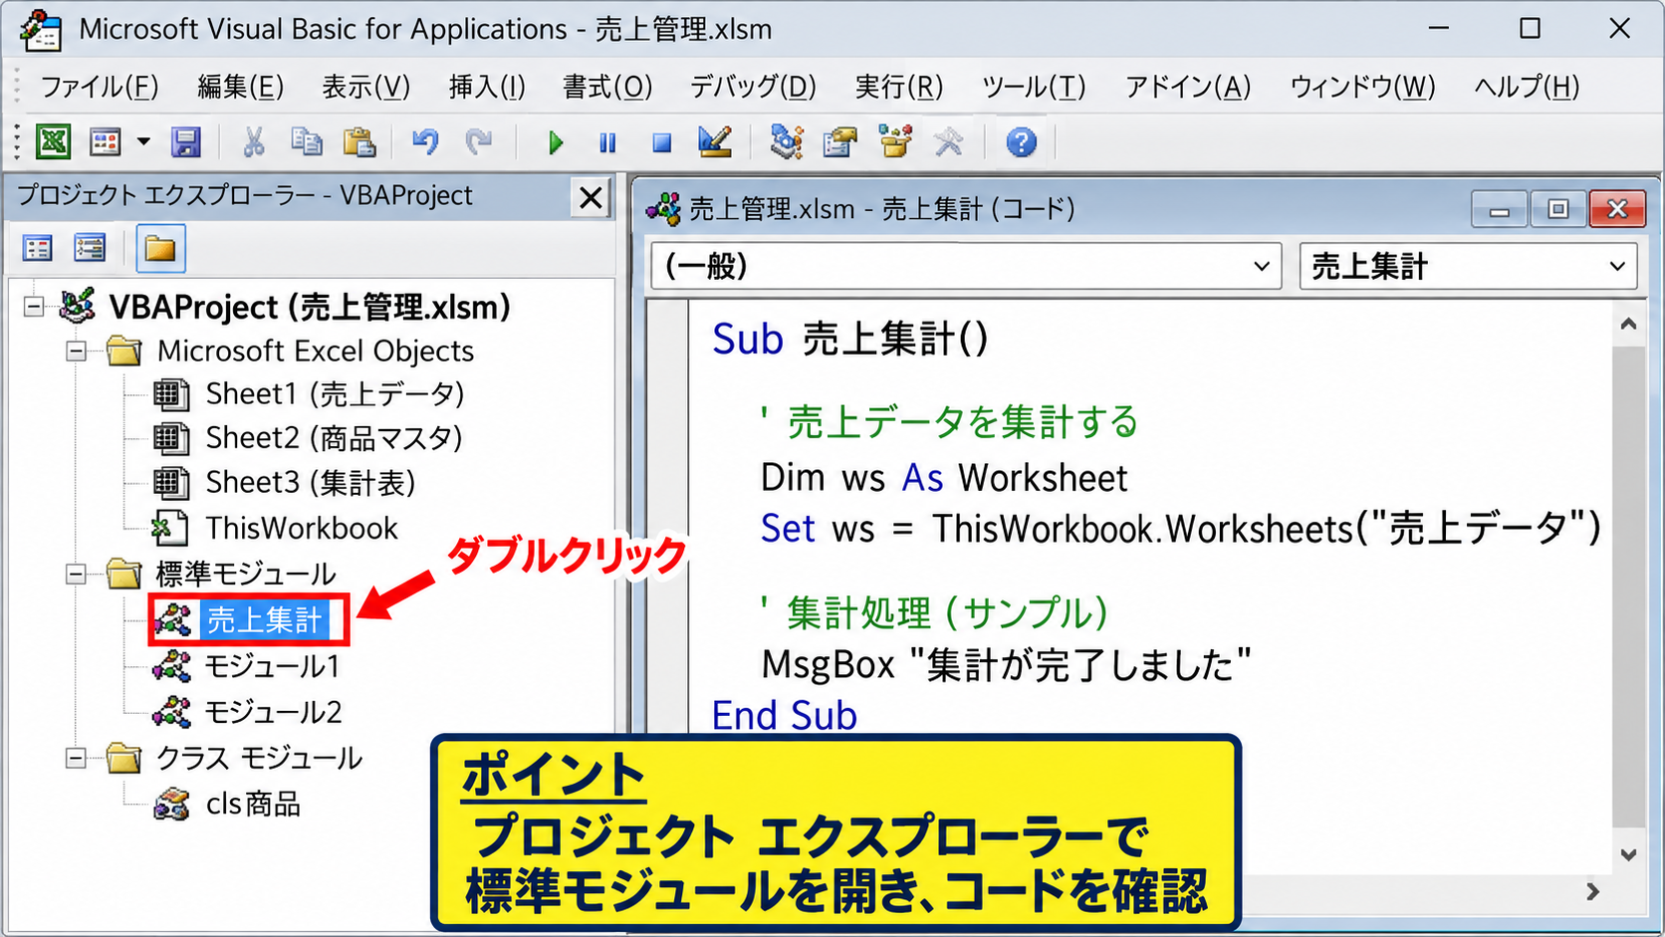This screenshot has width=1665, height=937.
Task: Click the View Code icon in Project Explorer
Action: [x=38, y=248]
